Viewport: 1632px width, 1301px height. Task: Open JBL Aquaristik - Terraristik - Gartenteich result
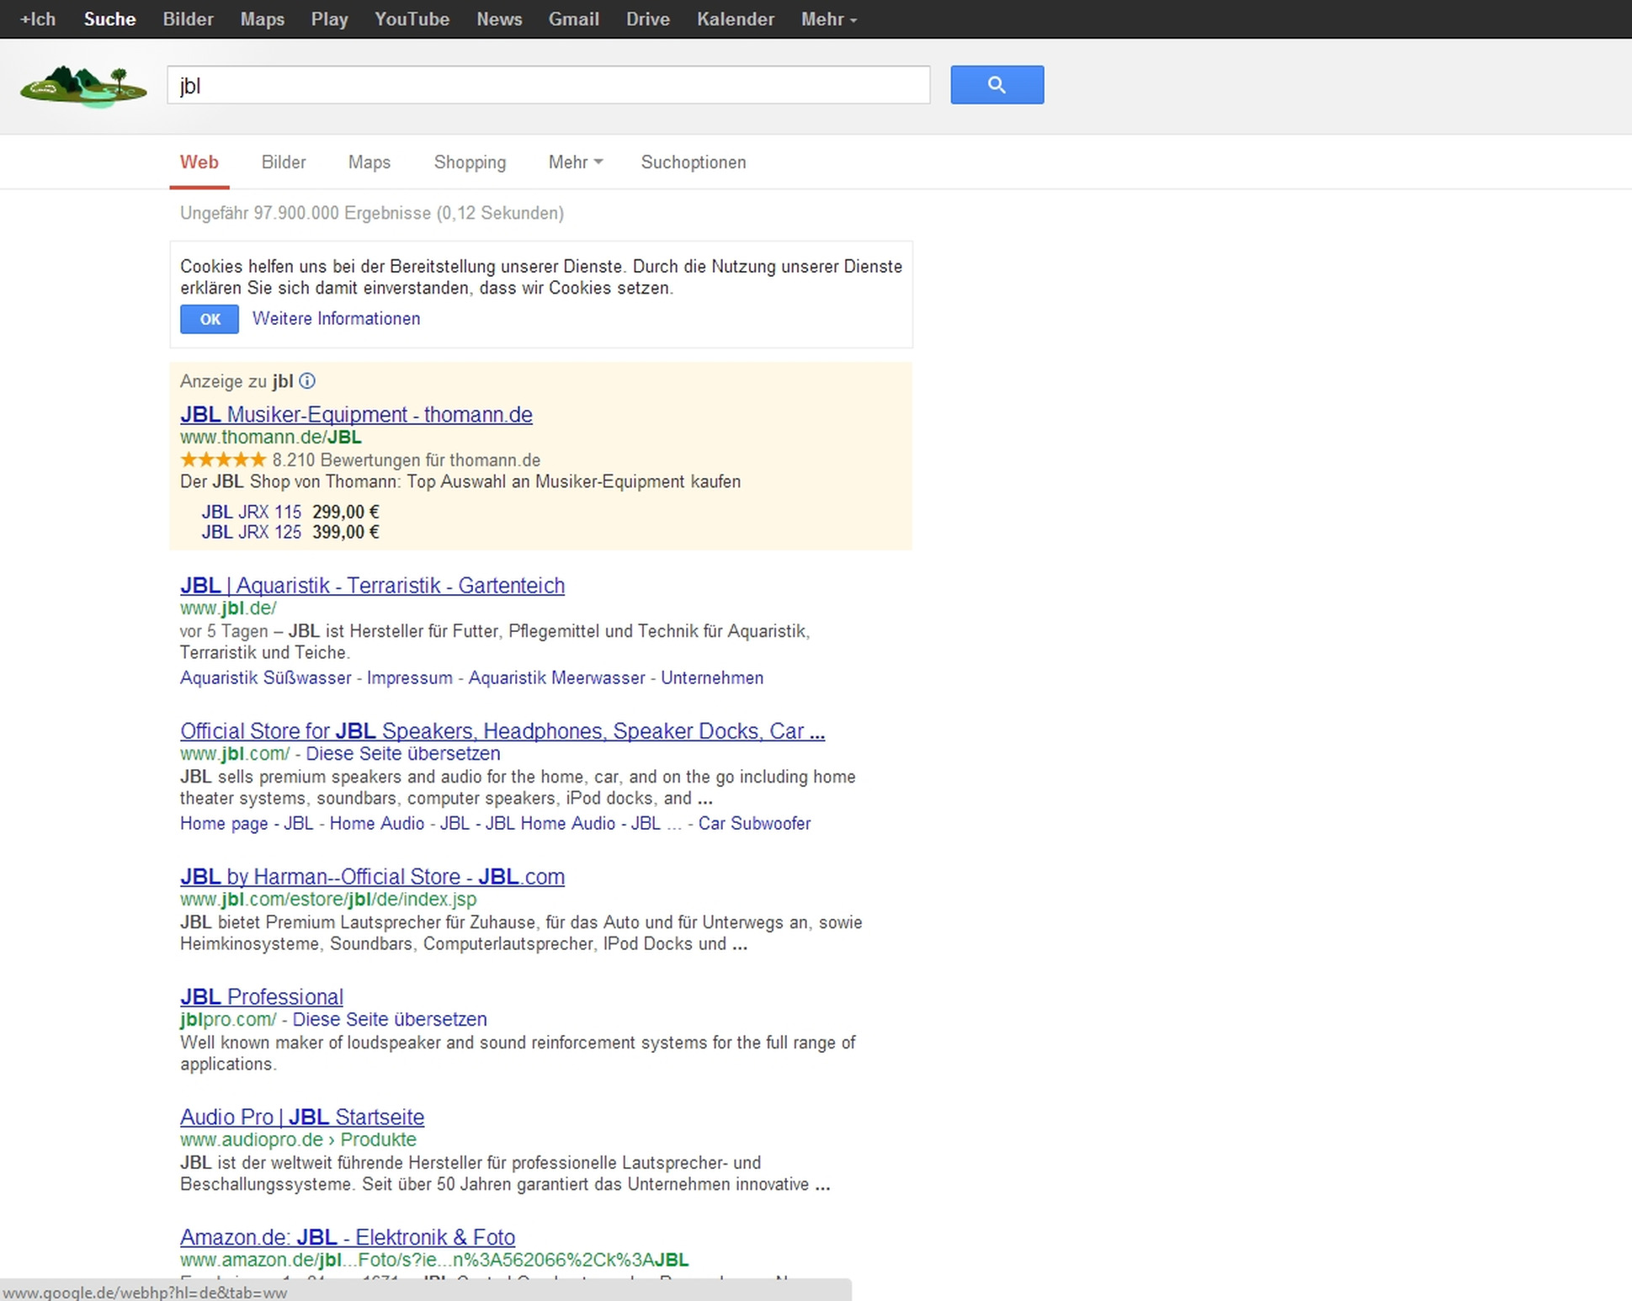tap(372, 585)
